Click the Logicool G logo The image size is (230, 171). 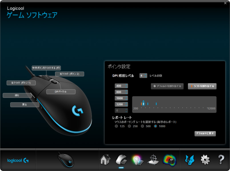(18, 160)
